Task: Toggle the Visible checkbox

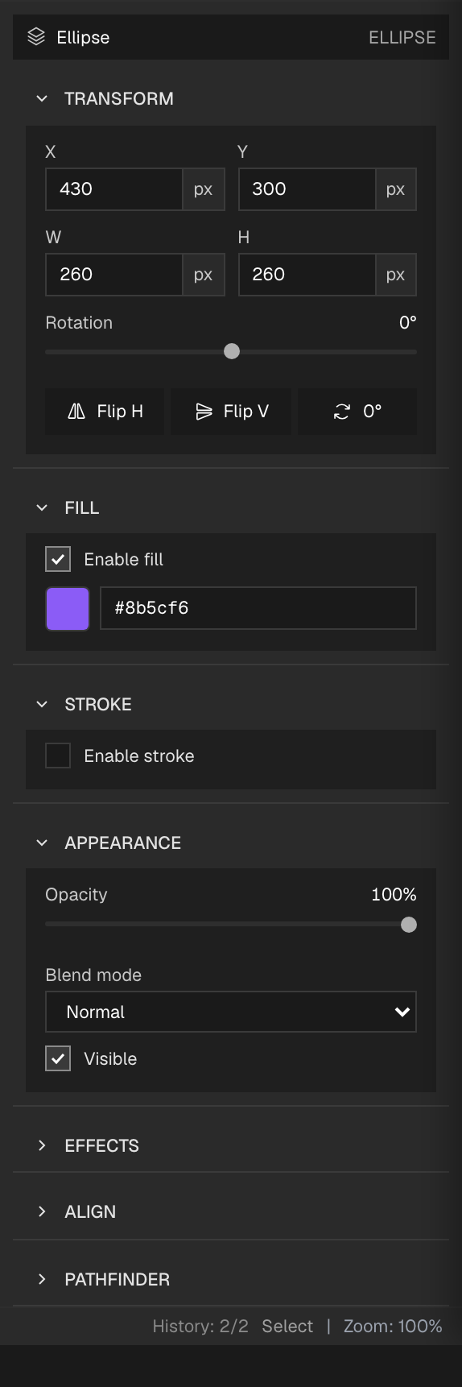Action: 58,1058
